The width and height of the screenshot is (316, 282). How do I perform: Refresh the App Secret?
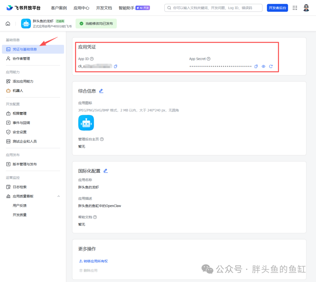tap(271, 66)
